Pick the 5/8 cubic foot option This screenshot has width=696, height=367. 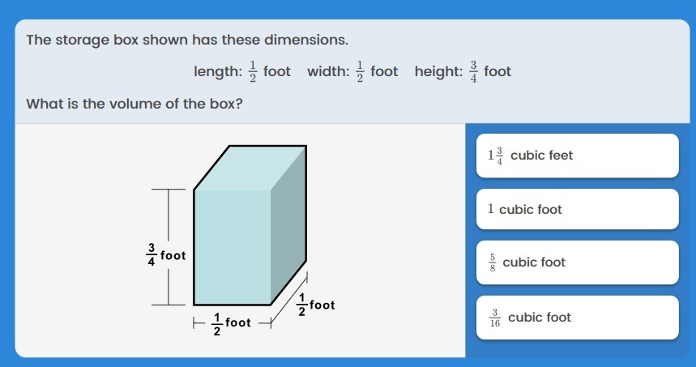[x=577, y=262]
